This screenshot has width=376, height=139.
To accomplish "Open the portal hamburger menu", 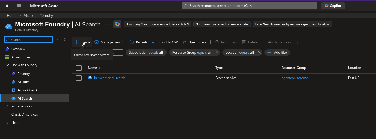I will (19, 5).
